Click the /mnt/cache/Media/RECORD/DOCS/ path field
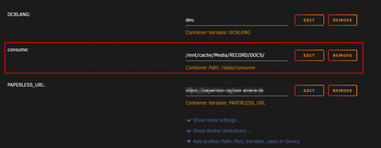This screenshot has height=148, width=381. [x=237, y=55]
